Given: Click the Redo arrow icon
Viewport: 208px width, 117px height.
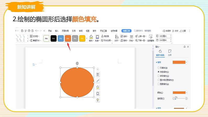Looking at the screenshot, I should coord(41,31).
